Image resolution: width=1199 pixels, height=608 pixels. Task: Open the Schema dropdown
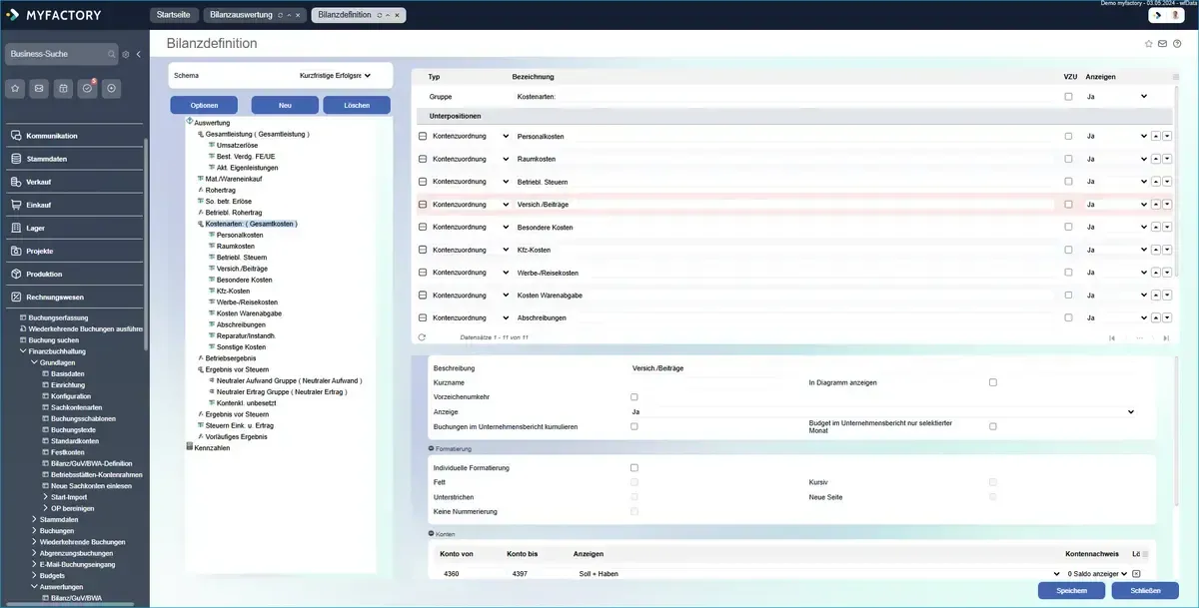tap(335, 75)
